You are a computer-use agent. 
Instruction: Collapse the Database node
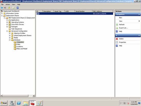[x=10, y=40]
